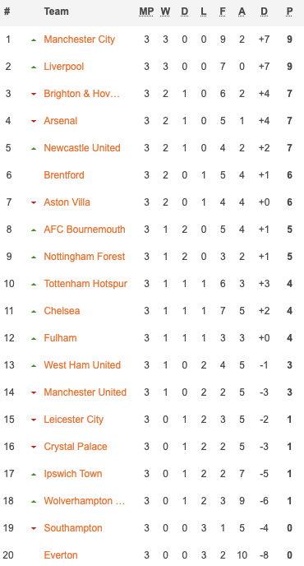
Task: Click red down arrow beside Aston Villa
Action: pyautogui.click(x=34, y=202)
